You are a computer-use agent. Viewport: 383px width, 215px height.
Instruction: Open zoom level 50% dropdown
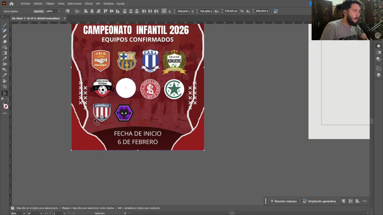tap(24, 213)
